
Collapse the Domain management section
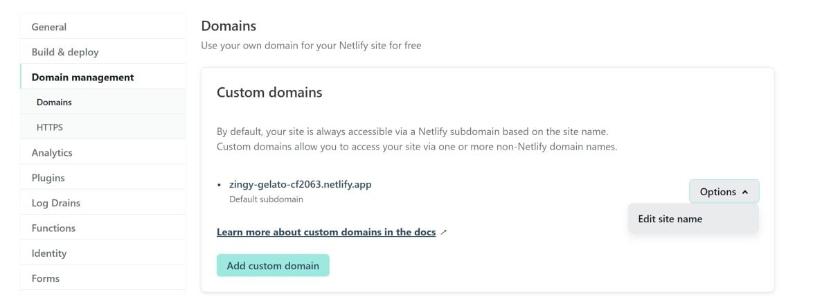pyautogui.click(x=82, y=77)
